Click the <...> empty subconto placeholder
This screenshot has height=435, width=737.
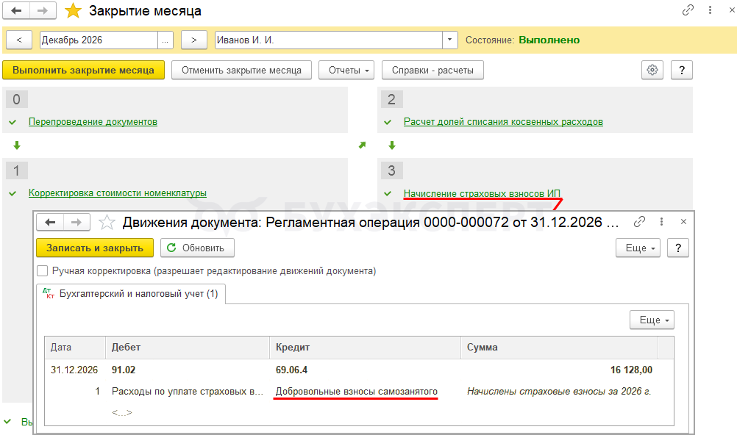click(122, 412)
